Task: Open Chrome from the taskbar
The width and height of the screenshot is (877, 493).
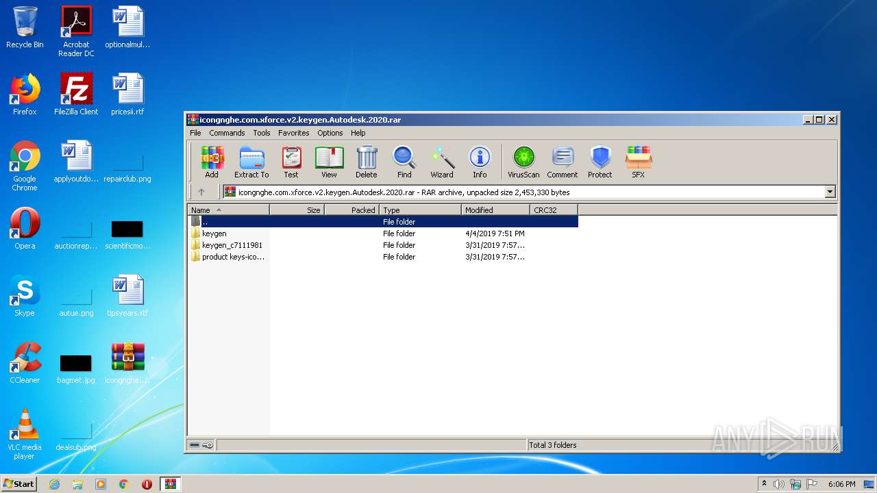Action: (123, 484)
